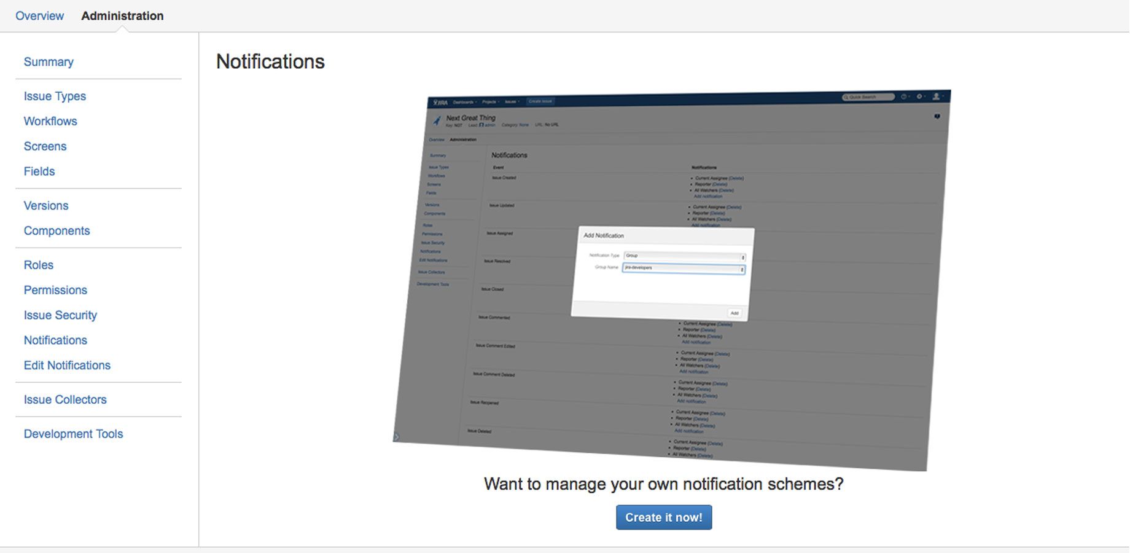Click the notification scheme preview screenshot
The height and width of the screenshot is (553, 1130).
[x=672, y=281]
